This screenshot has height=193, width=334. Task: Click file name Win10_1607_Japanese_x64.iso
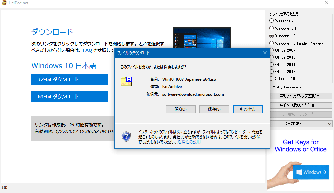click(189, 79)
